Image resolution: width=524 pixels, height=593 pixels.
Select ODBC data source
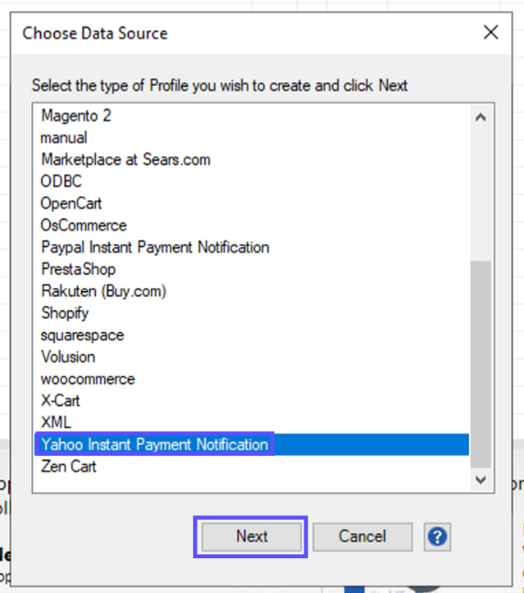coord(61,181)
